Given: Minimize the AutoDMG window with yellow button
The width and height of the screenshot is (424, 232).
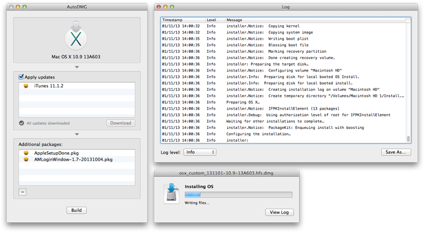Looking at the screenshot, I should point(18,7).
